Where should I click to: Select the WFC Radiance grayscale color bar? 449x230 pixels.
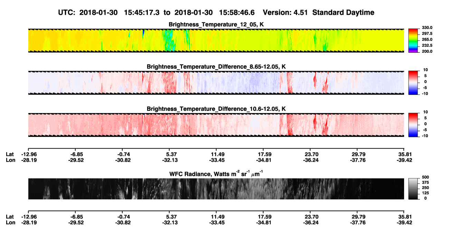(x=413, y=189)
